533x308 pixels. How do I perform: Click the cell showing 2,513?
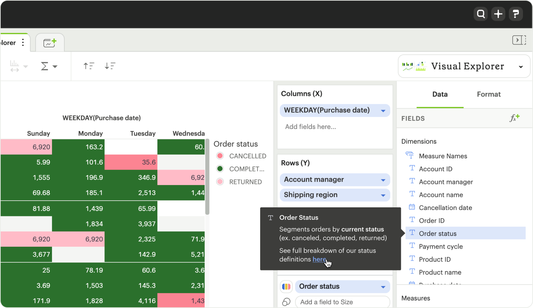(131, 193)
